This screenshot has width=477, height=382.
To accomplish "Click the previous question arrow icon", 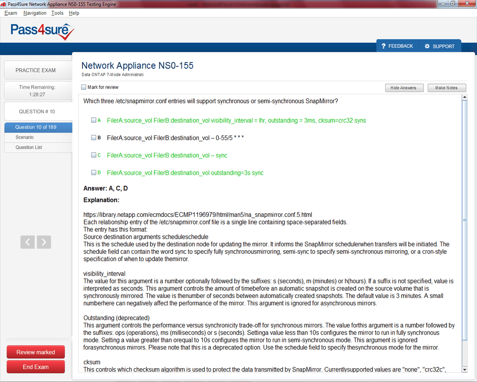I will 27,242.
